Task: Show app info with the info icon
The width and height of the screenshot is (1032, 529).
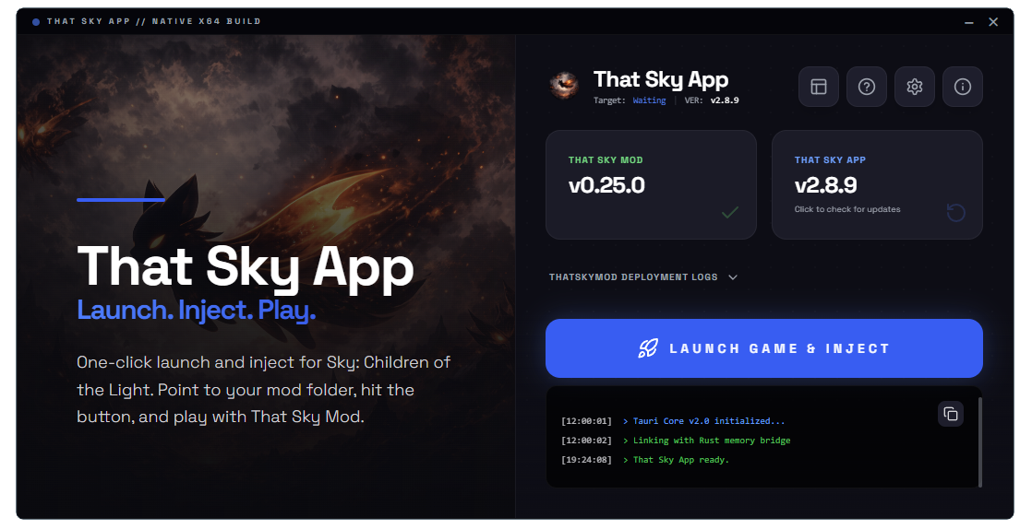Action: (962, 87)
